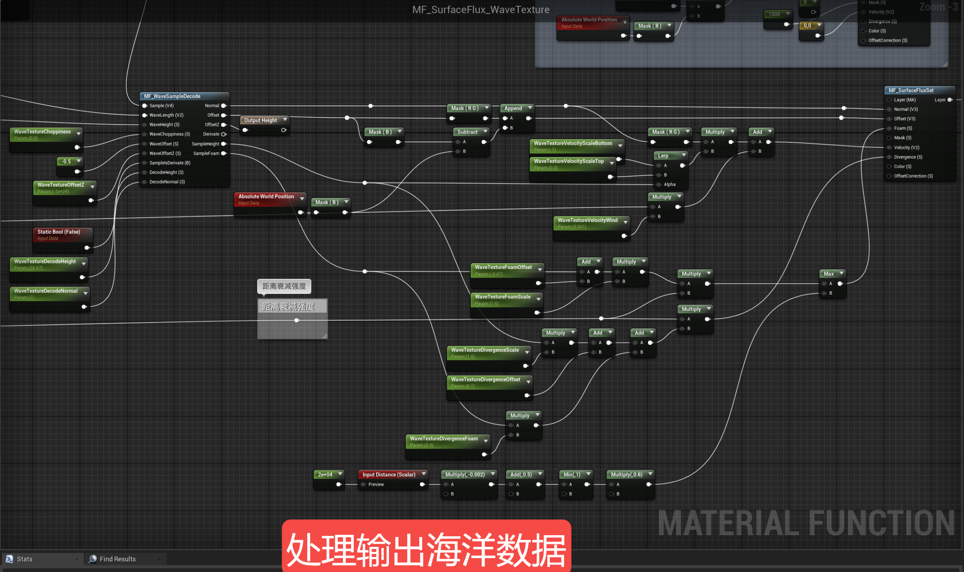Click the Output Height node's output pin
Screen dimensions: 964x572
coord(284,130)
